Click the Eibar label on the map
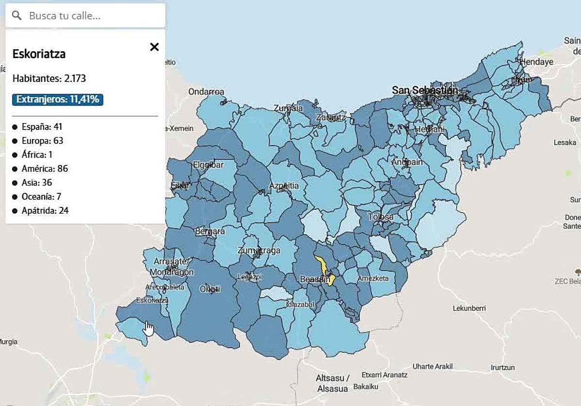Image resolution: width=581 pixels, height=406 pixels. pyautogui.click(x=179, y=186)
